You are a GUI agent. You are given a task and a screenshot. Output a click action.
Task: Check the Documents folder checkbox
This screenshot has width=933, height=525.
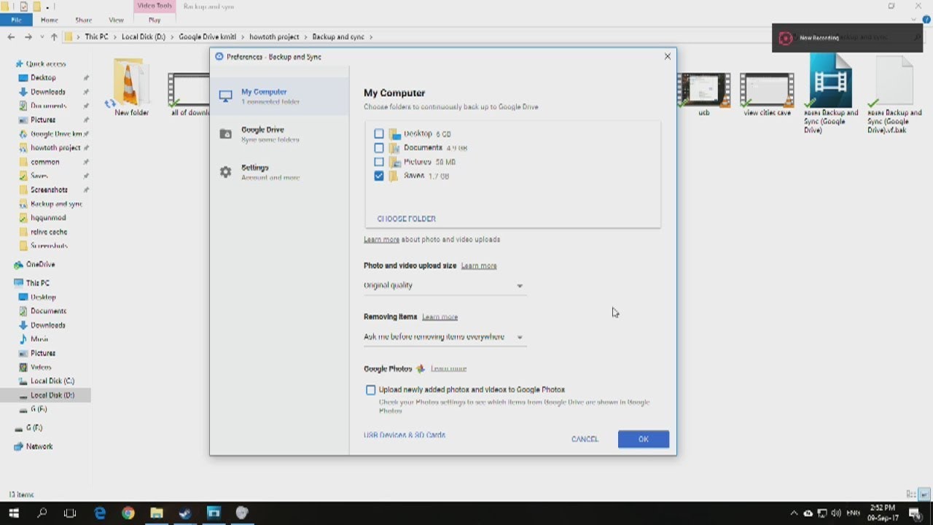click(379, 147)
